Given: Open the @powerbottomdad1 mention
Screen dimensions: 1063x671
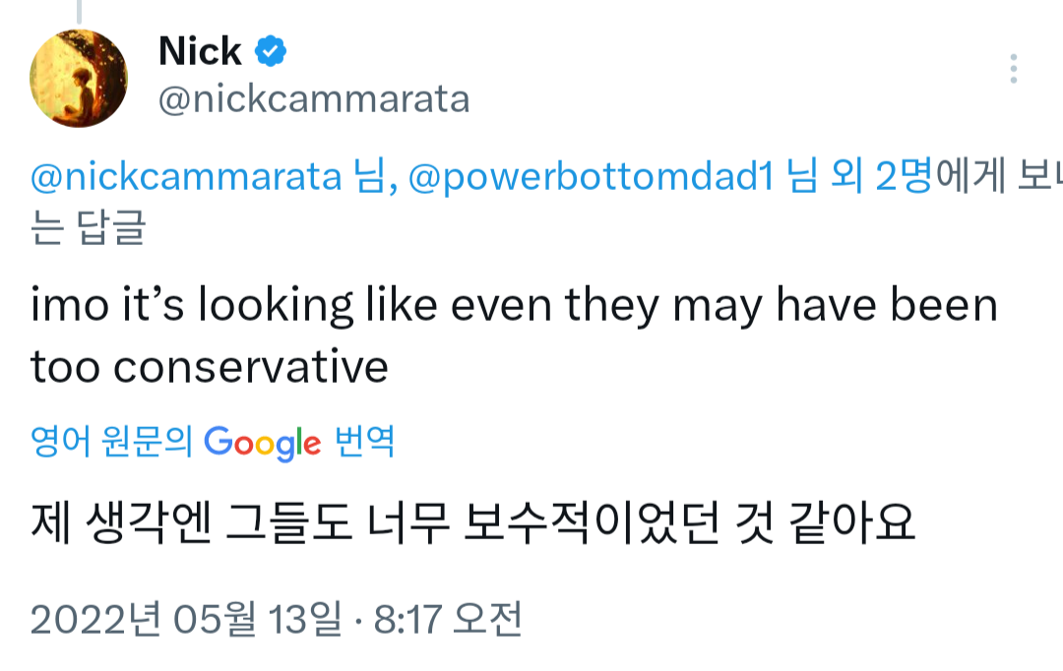Looking at the screenshot, I should [x=591, y=177].
